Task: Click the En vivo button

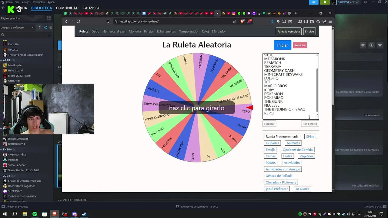Action: click(x=309, y=31)
